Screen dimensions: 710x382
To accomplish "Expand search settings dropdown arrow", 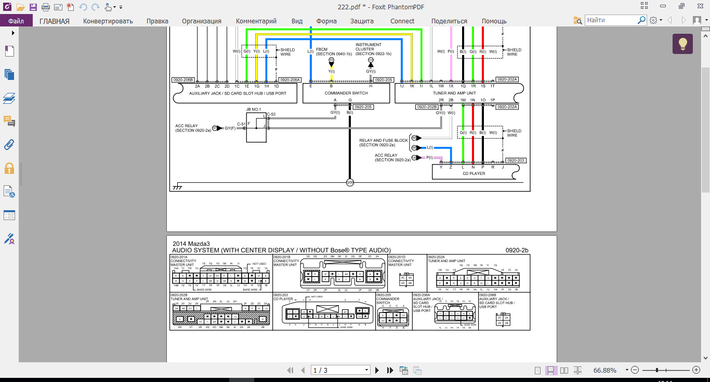I will click(661, 20).
